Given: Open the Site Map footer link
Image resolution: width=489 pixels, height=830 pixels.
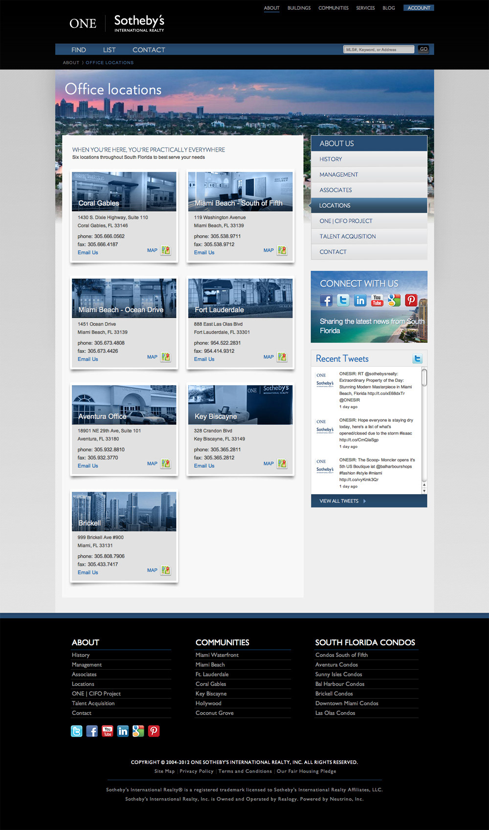Looking at the screenshot, I should [164, 771].
